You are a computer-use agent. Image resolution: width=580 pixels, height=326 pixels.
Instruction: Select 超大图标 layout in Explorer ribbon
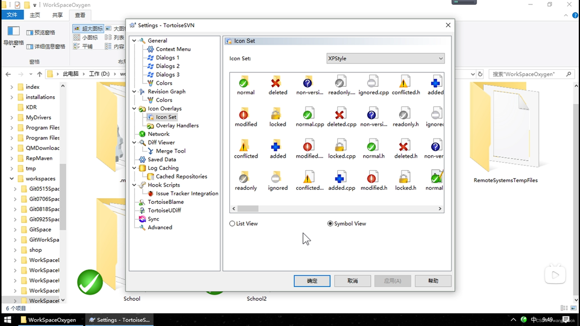click(89, 28)
